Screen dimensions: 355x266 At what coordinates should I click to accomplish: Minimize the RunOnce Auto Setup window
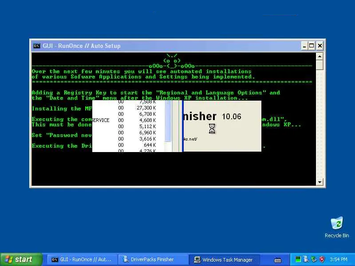pyautogui.click(x=304, y=46)
